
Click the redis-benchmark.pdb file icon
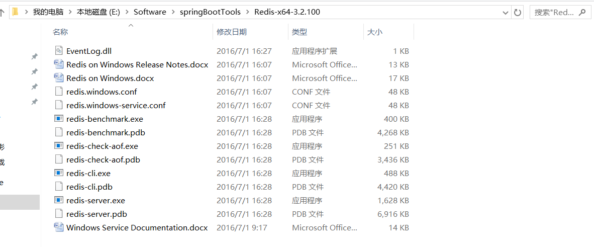pos(58,132)
